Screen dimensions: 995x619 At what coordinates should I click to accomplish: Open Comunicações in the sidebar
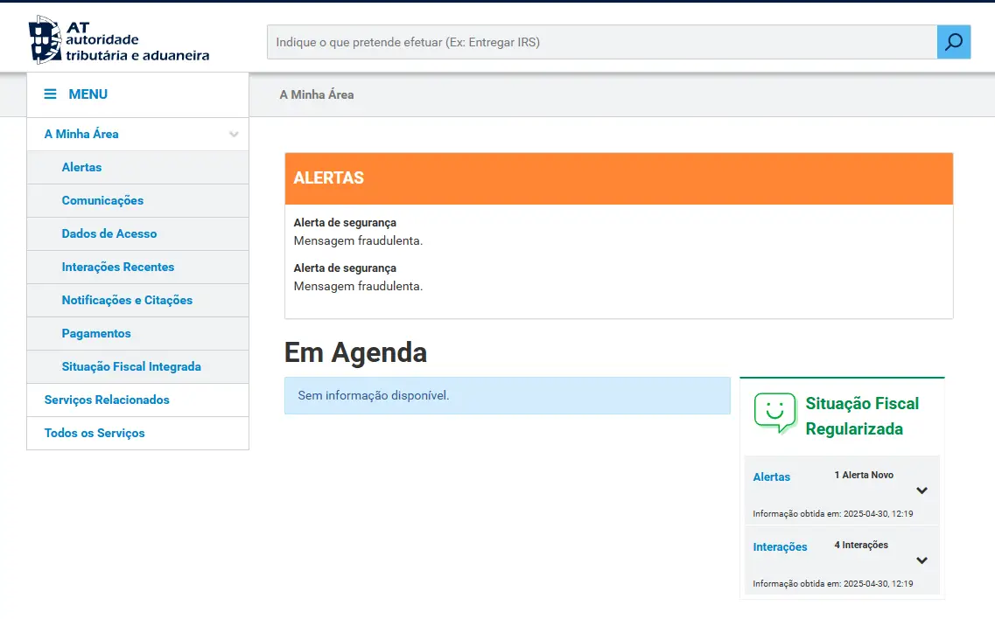[102, 200]
